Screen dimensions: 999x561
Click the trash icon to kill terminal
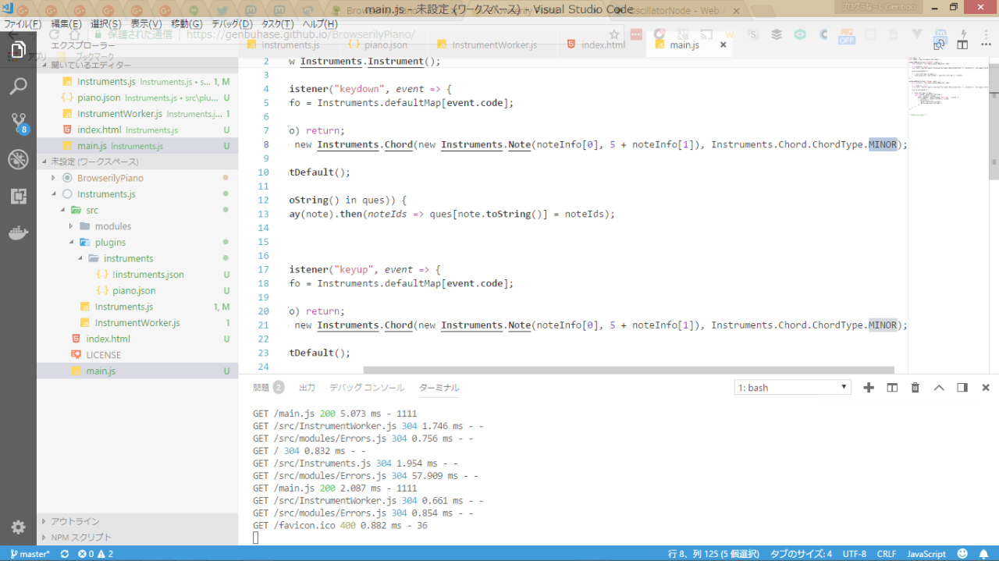[915, 388]
